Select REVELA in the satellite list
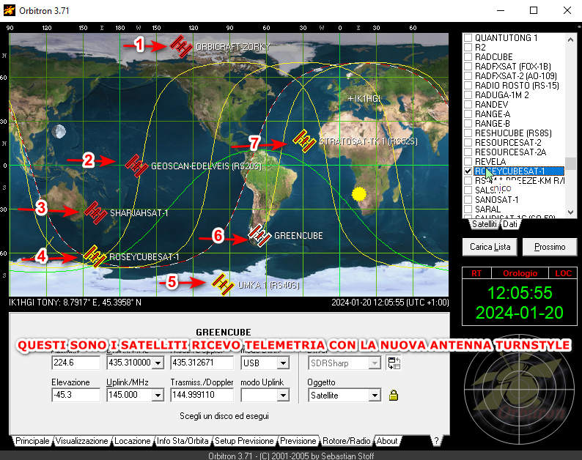Image resolution: width=582 pixels, height=460 pixels. coord(490,162)
